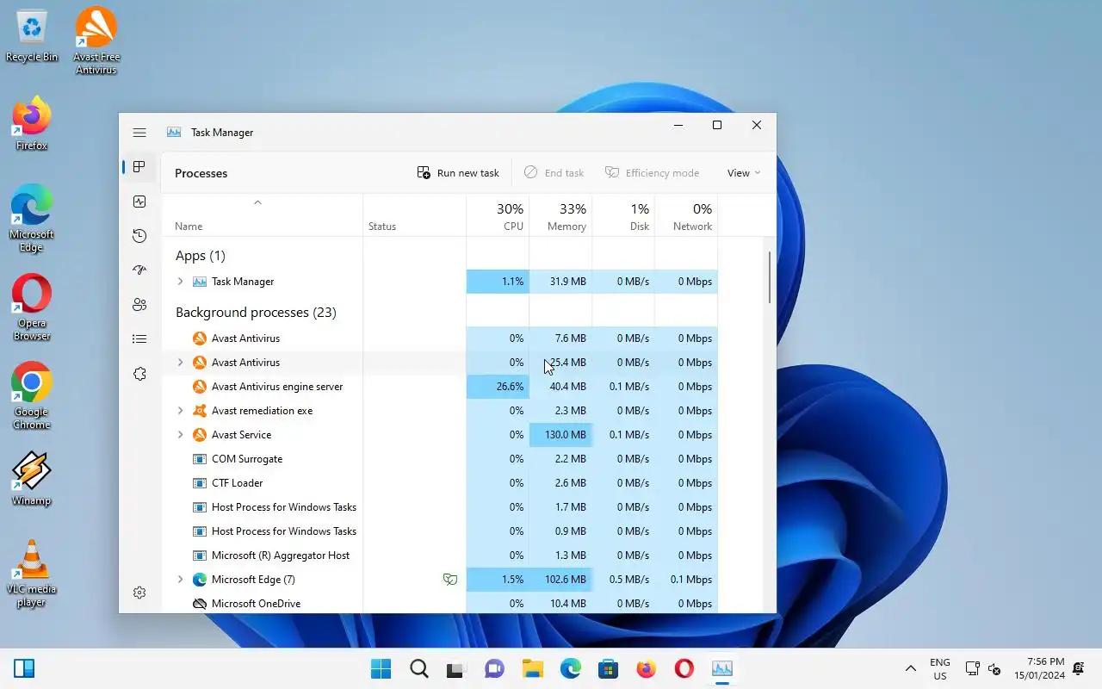Click the Efficiency mode button
Screen dimensions: 1102x689
coord(652,173)
